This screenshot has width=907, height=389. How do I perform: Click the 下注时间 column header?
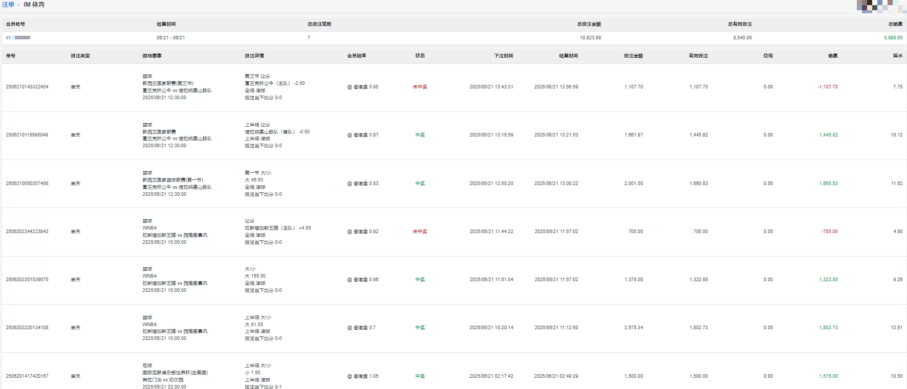504,56
